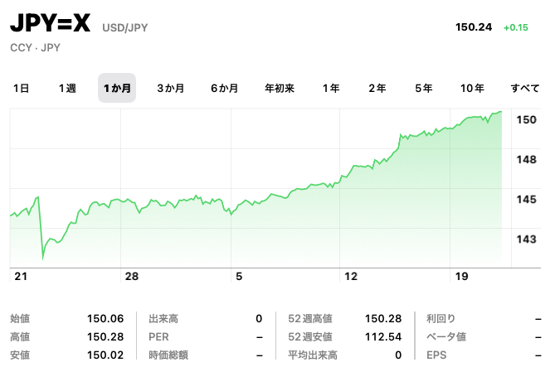560x372 pixels.
Task: Select the 10年 range
Action: [x=473, y=88]
